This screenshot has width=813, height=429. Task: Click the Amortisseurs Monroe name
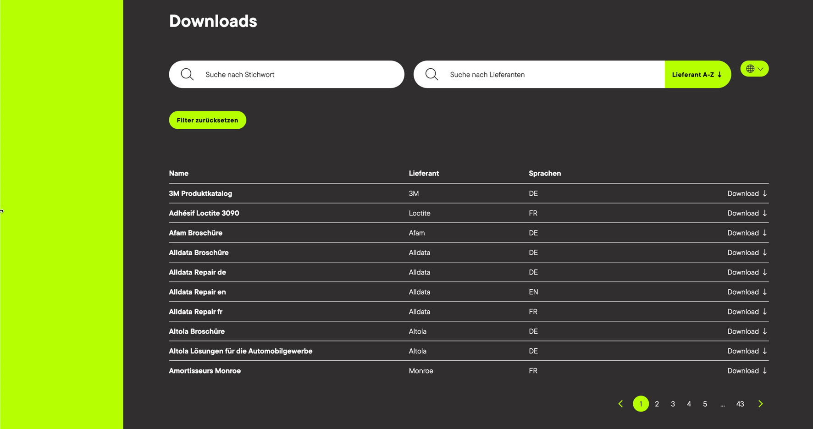(205, 371)
